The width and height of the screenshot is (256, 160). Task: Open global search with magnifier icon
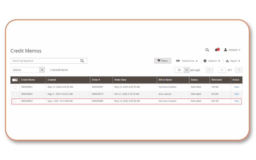click(207, 50)
